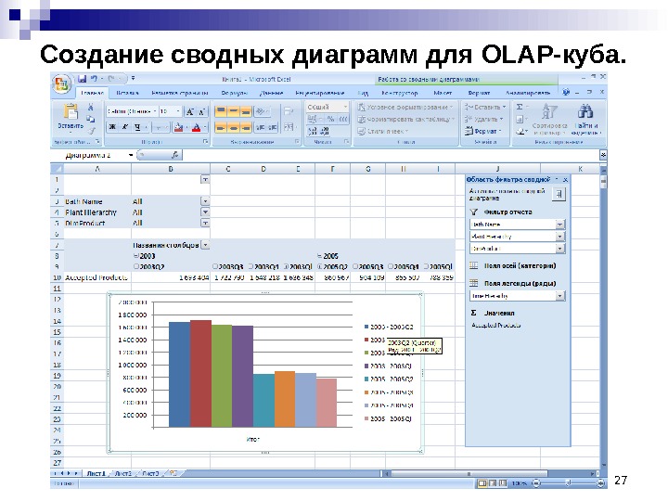This screenshot has height=501, width=668.
Task: Open Find and Select binoculars icon
Action: coord(585,120)
